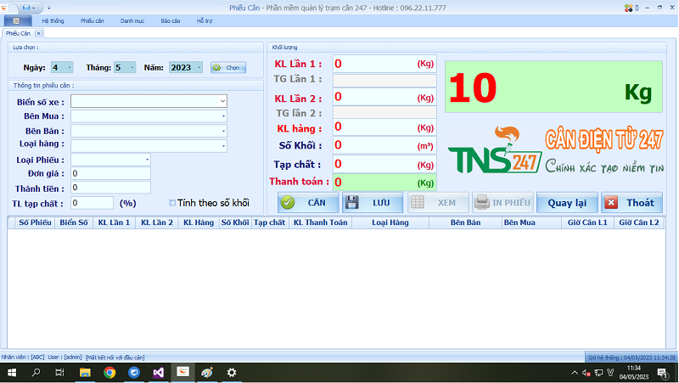Image resolution: width=679 pixels, height=383 pixels.
Task: Click the application menu icon button in ribbon
Action: 17,20
